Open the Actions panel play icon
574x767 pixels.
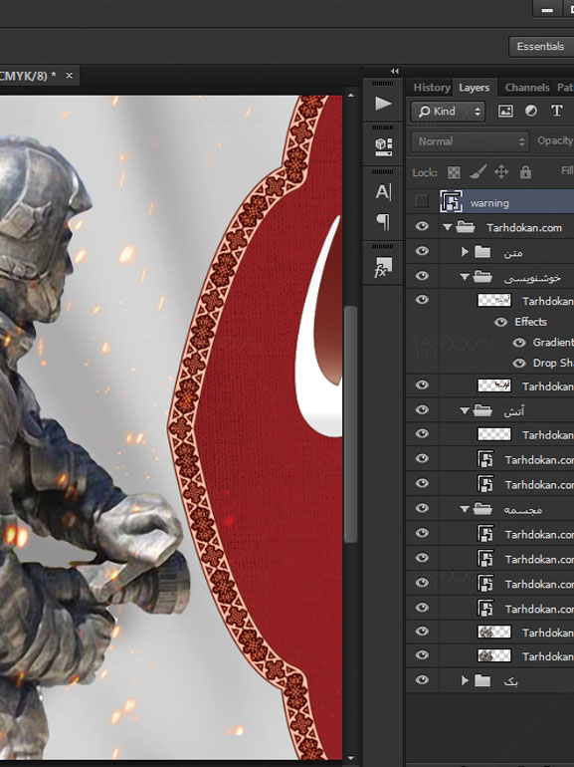383,104
